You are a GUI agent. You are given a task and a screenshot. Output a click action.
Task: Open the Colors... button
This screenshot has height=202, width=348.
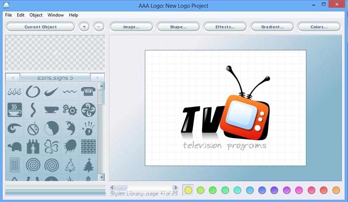pyautogui.click(x=319, y=27)
